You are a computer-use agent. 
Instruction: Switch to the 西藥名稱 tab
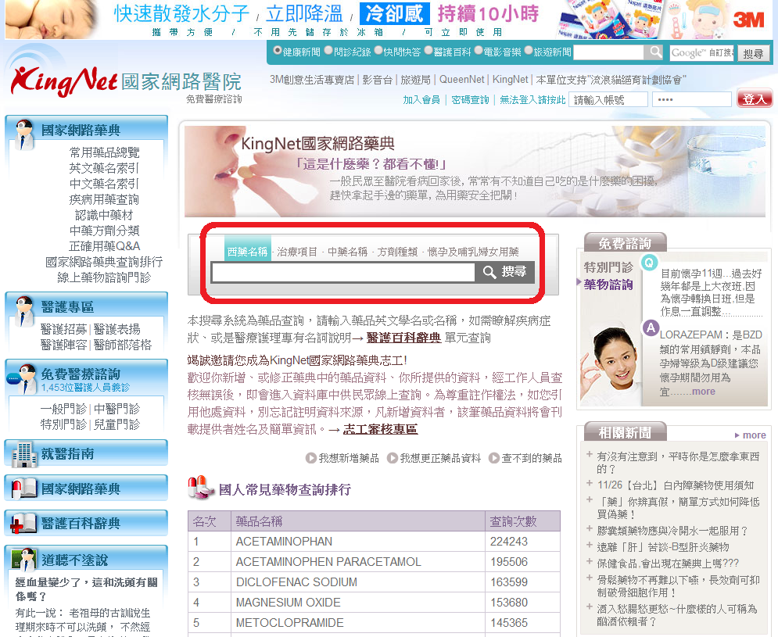click(248, 248)
